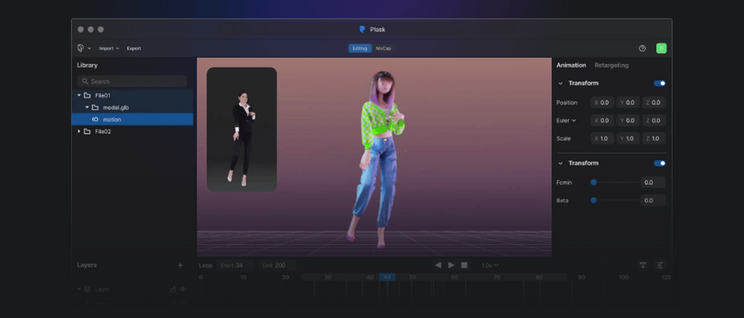The width and height of the screenshot is (744, 318).
Task: Expand the chevron beside the Plask logo
Action: point(89,49)
